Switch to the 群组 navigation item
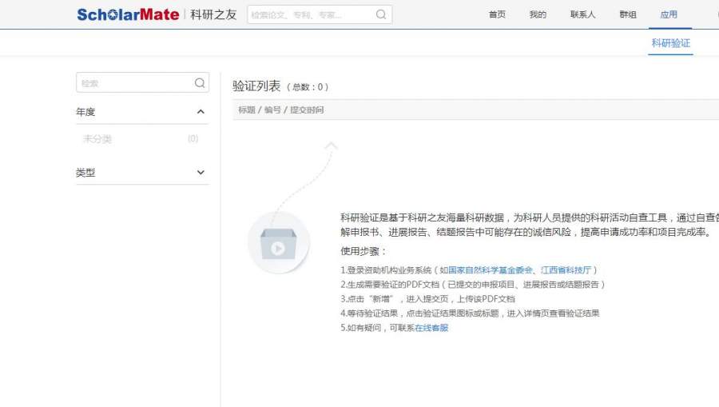This screenshot has height=407, width=719. coord(628,14)
